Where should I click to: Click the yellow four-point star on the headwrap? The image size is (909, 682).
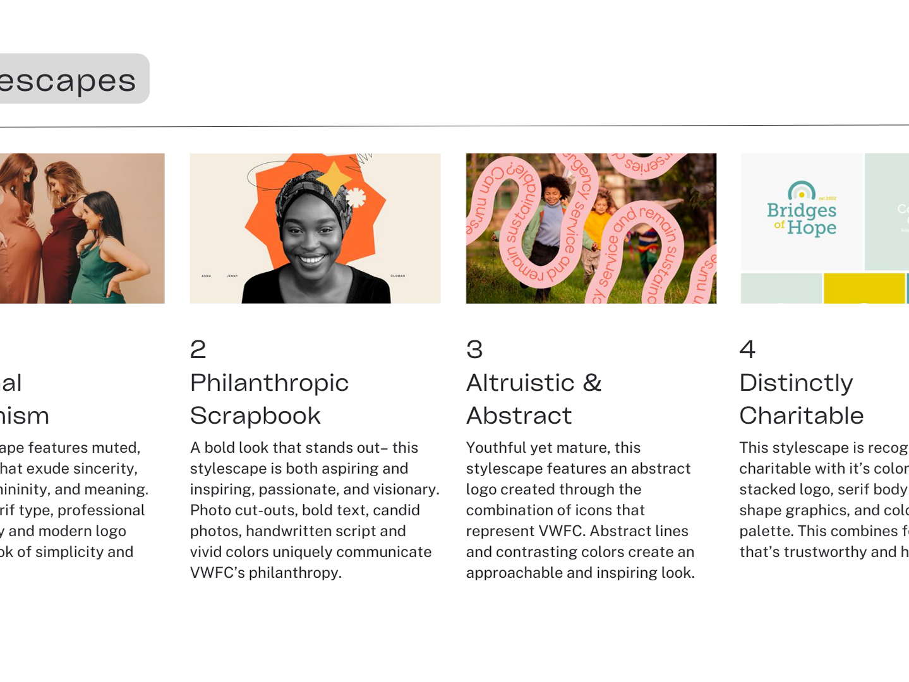click(x=333, y=177)
